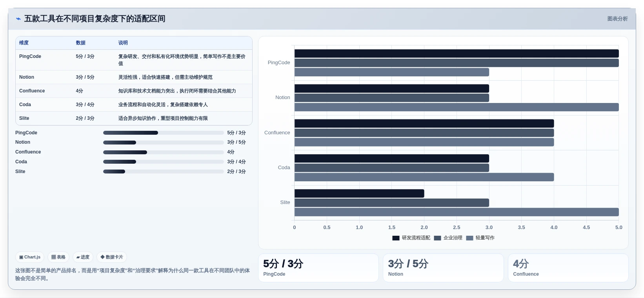644x298 pixels.
Task: Click the Confluence 企业治理 bar in the chart
Action: click(424, 133)
